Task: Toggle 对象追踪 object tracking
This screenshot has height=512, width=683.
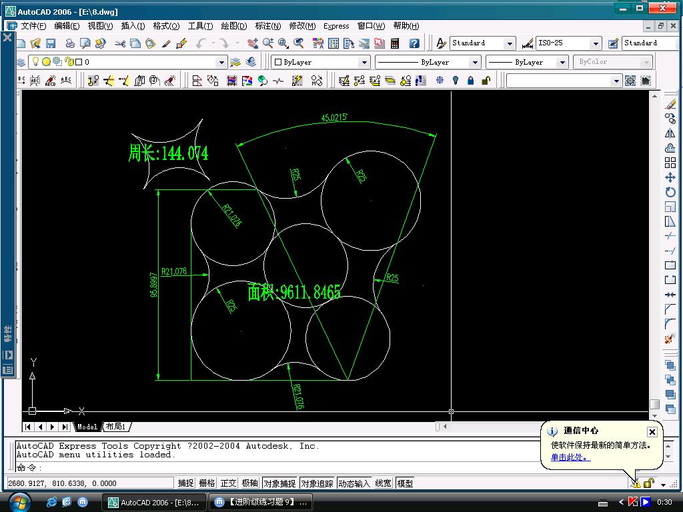Action: click(317, 483)
